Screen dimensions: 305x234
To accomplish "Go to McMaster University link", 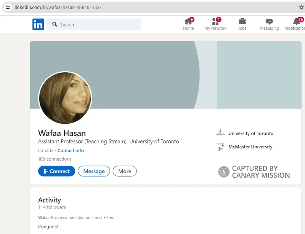I will (250, 147).
